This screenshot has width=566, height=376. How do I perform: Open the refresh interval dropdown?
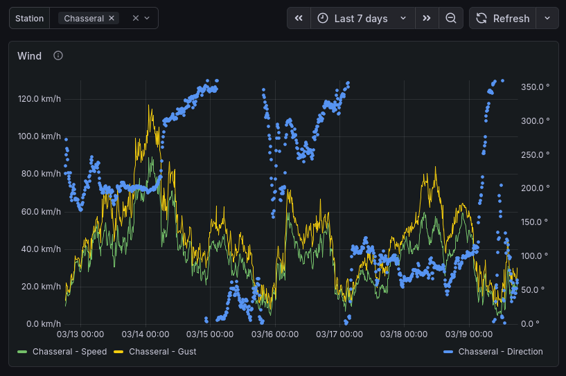pos(547,19)
